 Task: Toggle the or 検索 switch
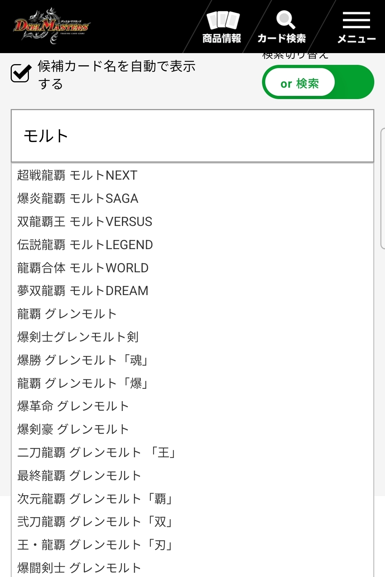coord(318,82)
